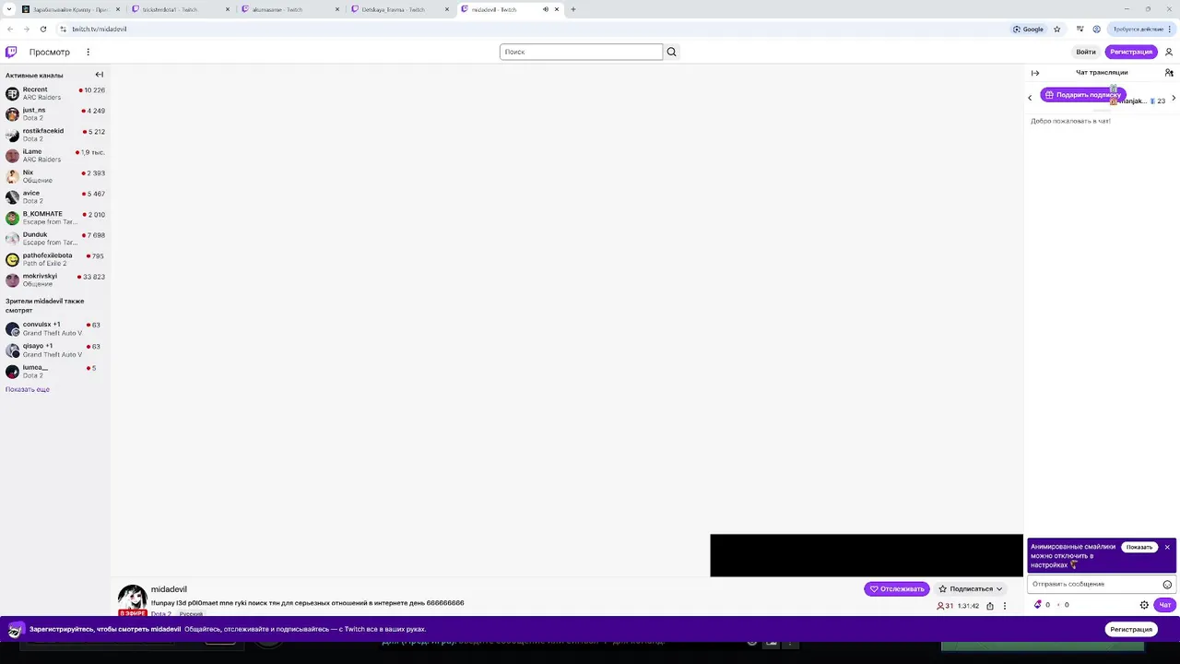Open the emote picker smiley
The width and height of the screenshot is (1180, 664).
(1167, 584)
